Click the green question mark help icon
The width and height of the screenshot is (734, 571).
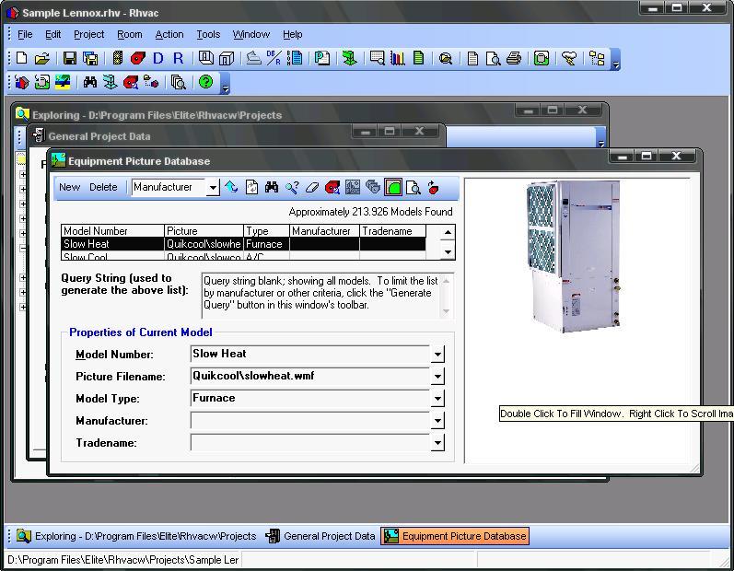tap(205, 82)
